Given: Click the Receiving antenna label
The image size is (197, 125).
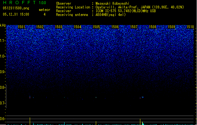Looking at the screenshot, I should point(72,15).
